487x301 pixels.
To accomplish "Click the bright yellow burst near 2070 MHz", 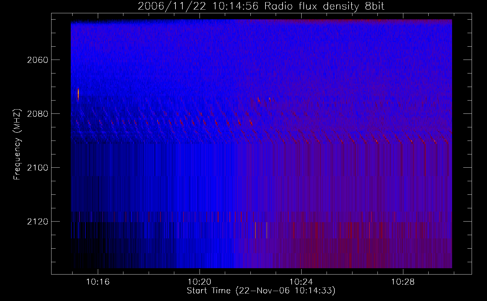I will (x=78, y=94).
